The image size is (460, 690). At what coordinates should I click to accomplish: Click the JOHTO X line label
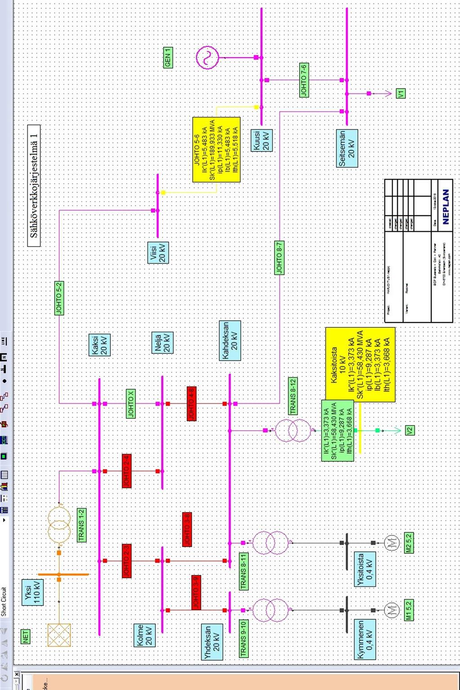(130, 404)
